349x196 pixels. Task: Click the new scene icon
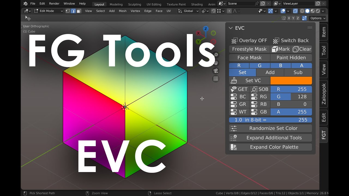tap(263, 4)
